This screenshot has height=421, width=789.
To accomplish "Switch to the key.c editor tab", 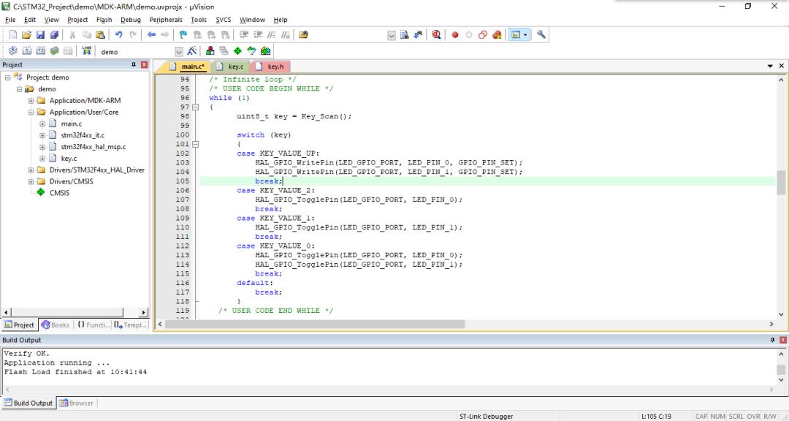I will 231,67.
